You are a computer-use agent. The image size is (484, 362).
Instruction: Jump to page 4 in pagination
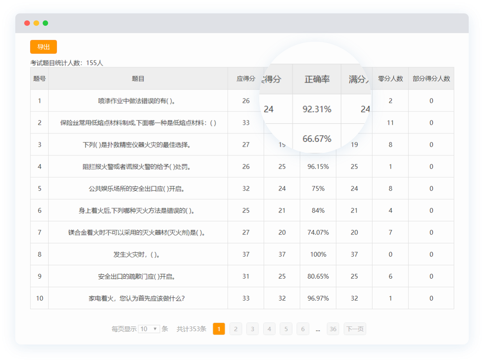[269, 329]
